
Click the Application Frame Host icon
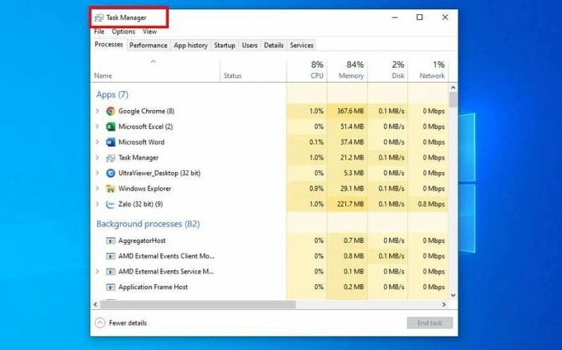110,287
